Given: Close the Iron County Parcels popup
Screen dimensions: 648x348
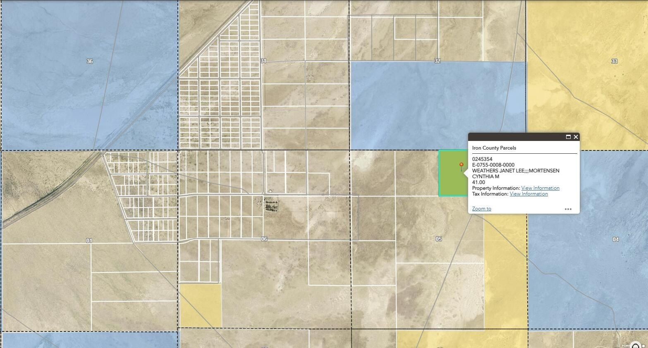Looking at the screenshot, I should pos(576,137).
